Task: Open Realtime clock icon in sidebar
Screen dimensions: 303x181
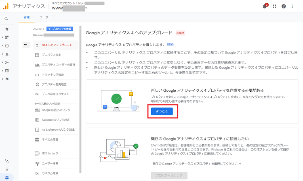Action: coord(7,46)
